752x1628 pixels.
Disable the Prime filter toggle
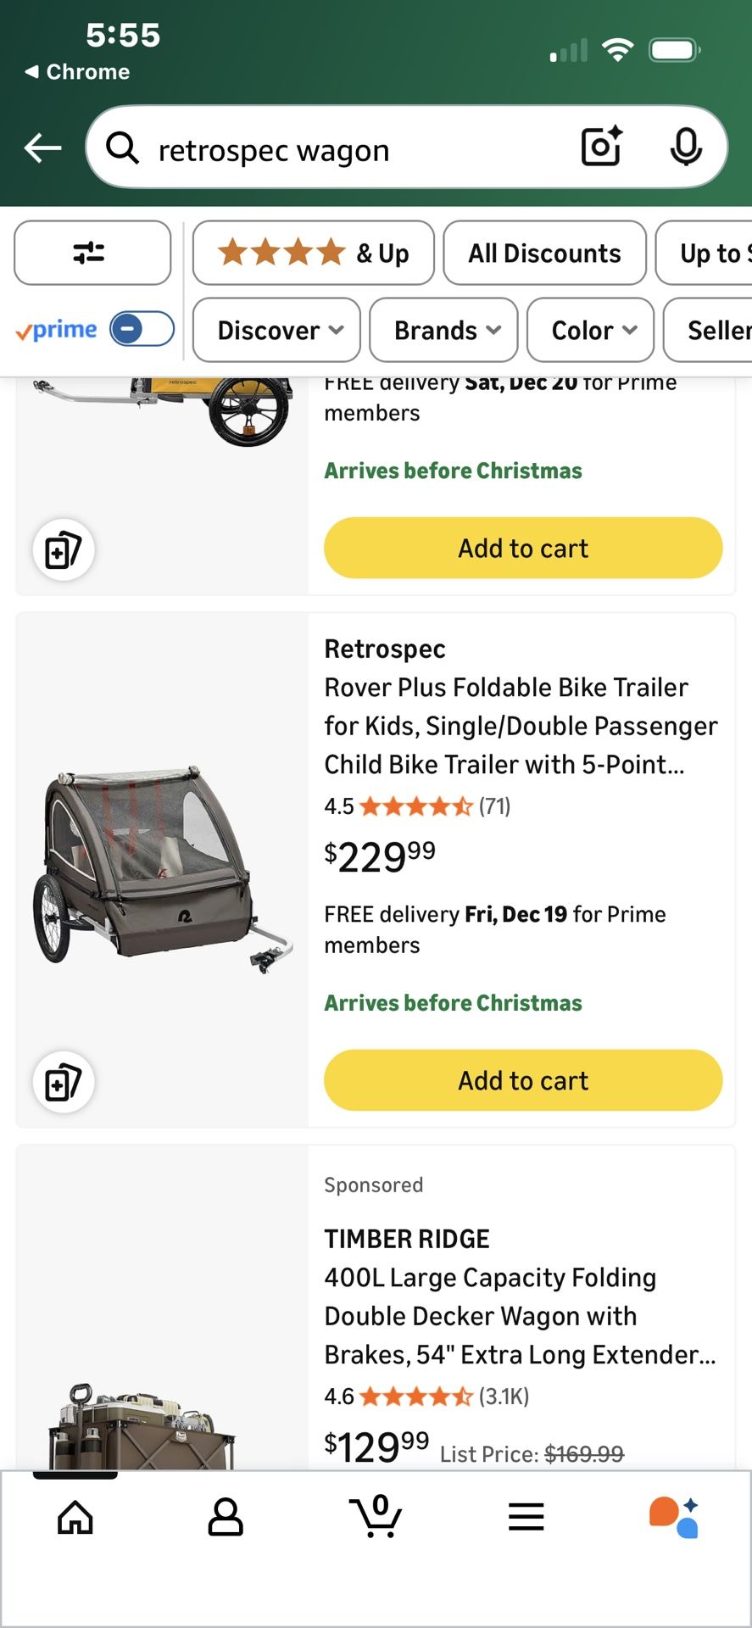tap(141, 329)
